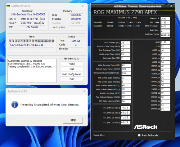This screenshot has width=180, height=147.
Task: Click the RTL (MC1 C1 B1/B2) field
Action: 125,122
